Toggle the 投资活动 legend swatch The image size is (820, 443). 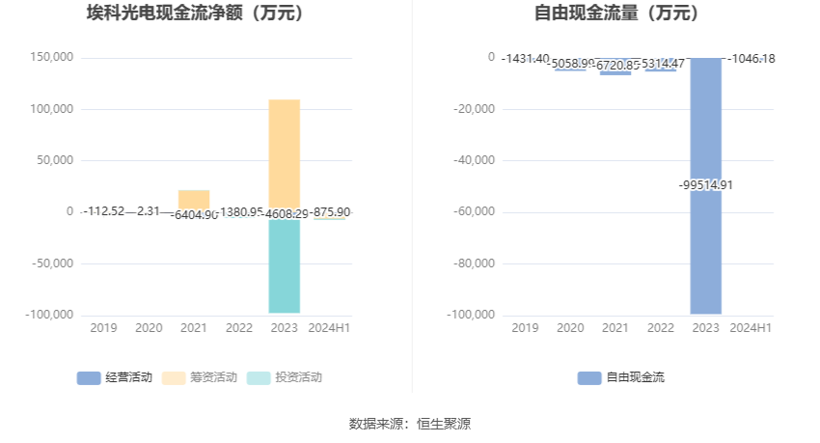259,377
